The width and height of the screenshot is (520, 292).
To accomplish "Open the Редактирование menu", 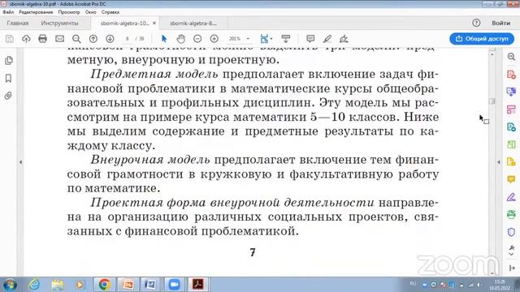I will tap(36, 12).
